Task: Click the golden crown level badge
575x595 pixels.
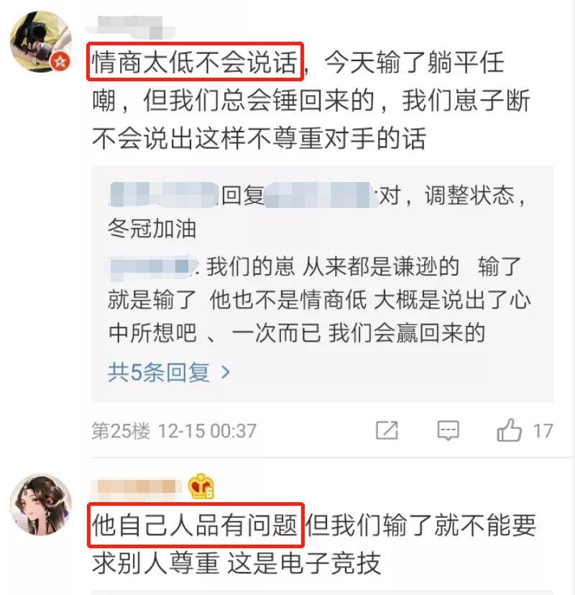Action: coord(201,486)
